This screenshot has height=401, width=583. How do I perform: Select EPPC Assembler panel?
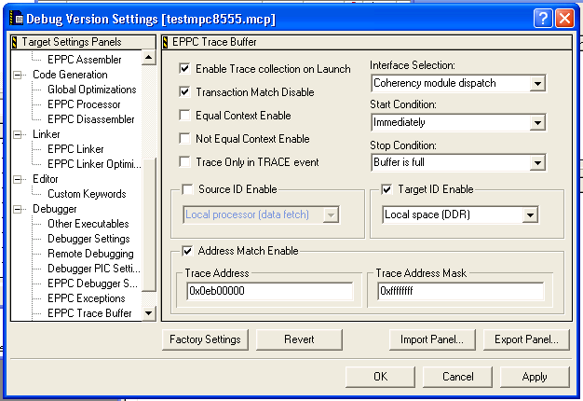(x=85, y=60)
